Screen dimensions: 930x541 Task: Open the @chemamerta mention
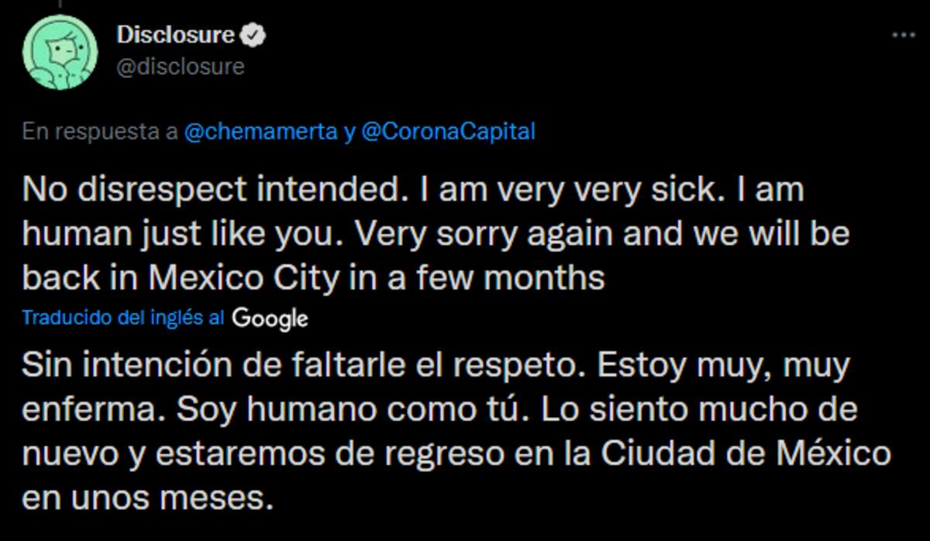[x=260, y=132]
